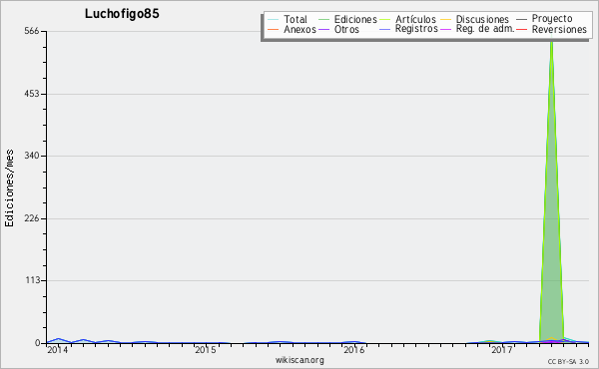This screenshot has height=369, width=599.
Task: Click the 2016 x-axis label
Action: (354, 350)
